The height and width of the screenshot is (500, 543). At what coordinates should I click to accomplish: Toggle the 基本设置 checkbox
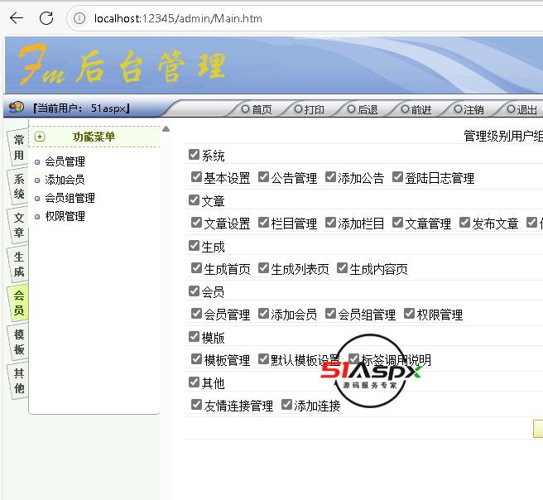196,177
